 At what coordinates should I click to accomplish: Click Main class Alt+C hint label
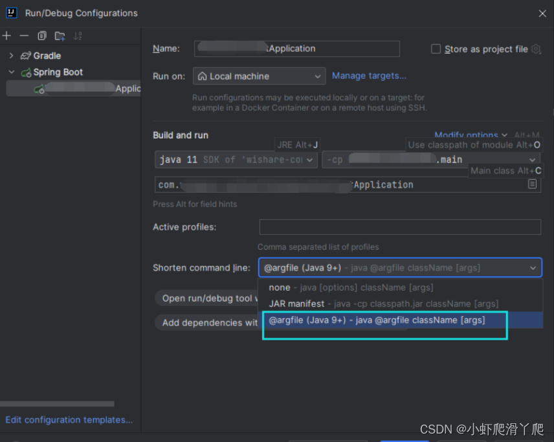(505, 171)
